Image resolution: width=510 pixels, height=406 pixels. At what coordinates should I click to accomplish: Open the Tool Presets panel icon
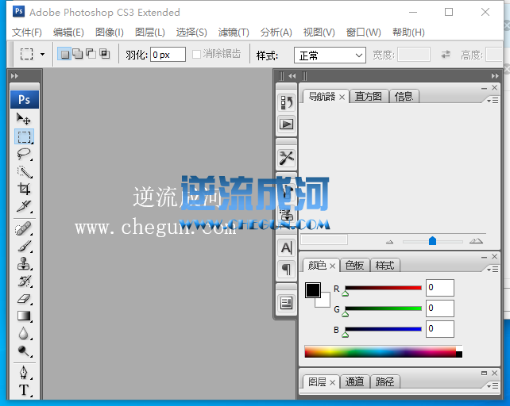(x=286, y=158)
